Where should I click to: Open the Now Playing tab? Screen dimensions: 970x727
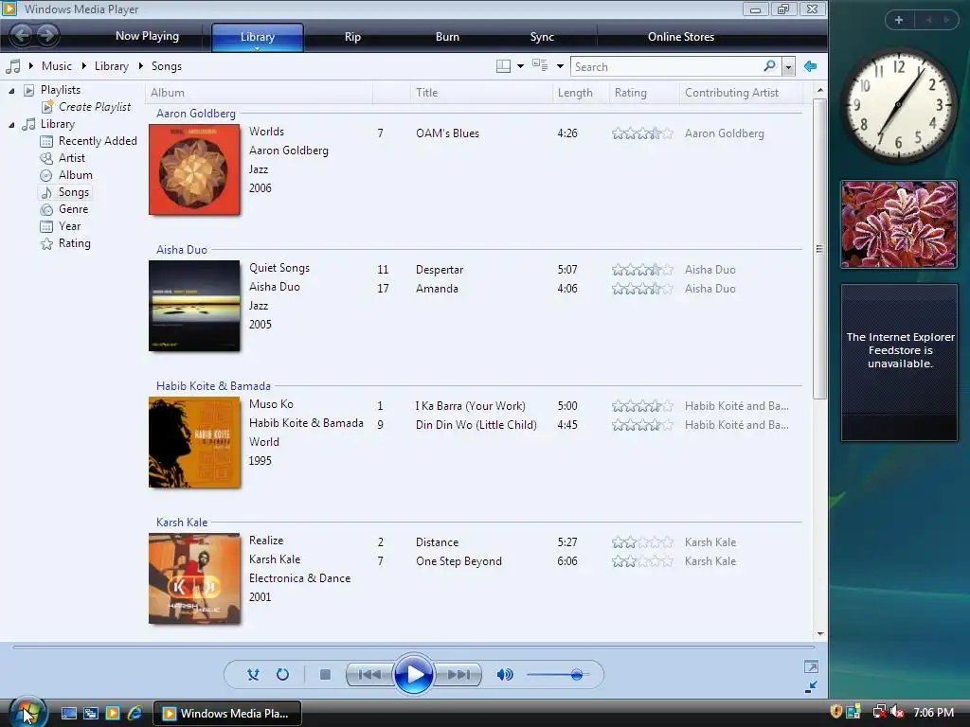click(147, 37)
